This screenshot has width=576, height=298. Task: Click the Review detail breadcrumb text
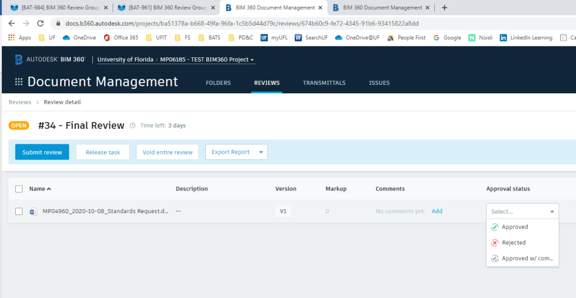click(x=62, y=102)
